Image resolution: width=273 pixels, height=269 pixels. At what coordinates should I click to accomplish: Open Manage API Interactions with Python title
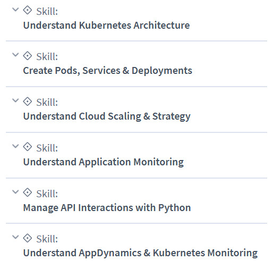pos(107,208)
